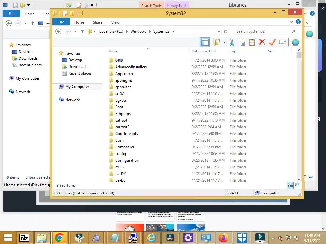Open Firefox from the taskbar
Image resolution: width=326 pixels, height=244 pixels.
click(223, 238)
